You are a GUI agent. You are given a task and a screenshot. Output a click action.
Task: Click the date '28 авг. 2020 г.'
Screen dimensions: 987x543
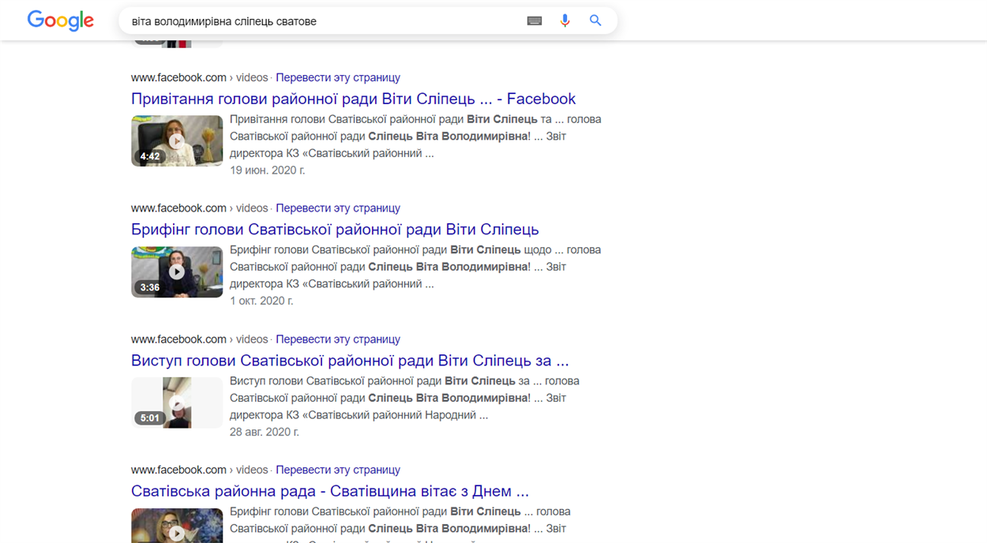click(x=265, y=432)
